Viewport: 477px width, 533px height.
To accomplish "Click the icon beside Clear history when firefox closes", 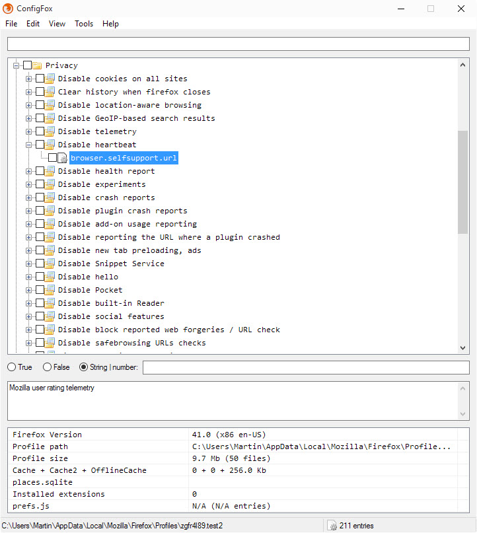I will click(50, 92).
